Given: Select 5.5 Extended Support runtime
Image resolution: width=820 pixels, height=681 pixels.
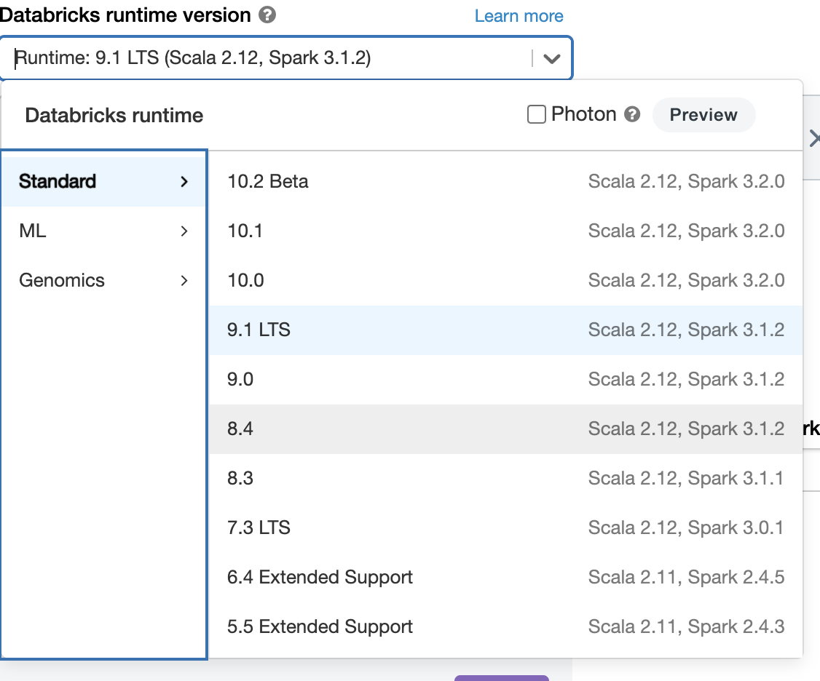Looking at the screenshot, I should (505, 626).
